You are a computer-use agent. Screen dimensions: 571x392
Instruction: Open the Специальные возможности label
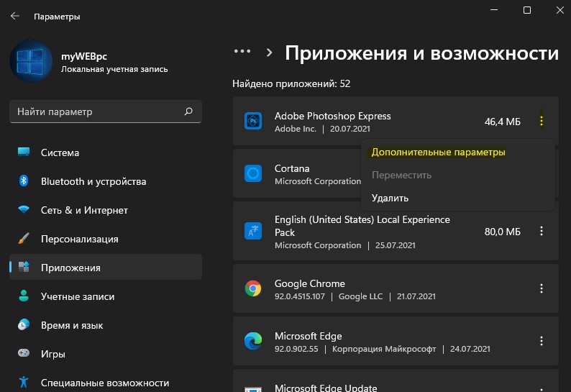tap(105, 383)
